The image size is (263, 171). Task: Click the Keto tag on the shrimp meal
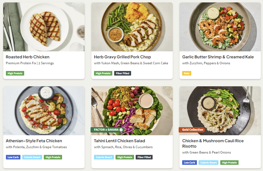[x=186, y=73]
